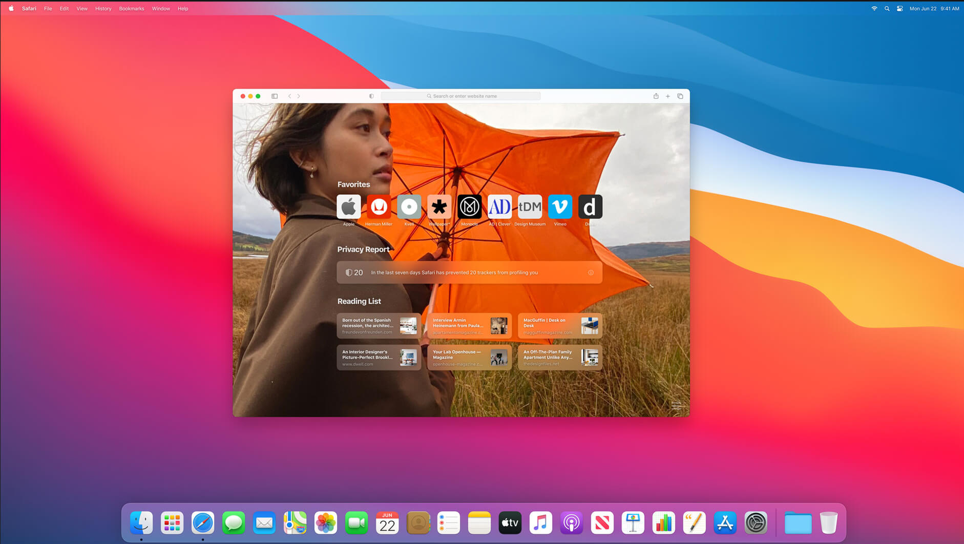Open the MacGuffin Desk on Desk article
Viewport: 964px width, 544px height.
pos(560,326)
